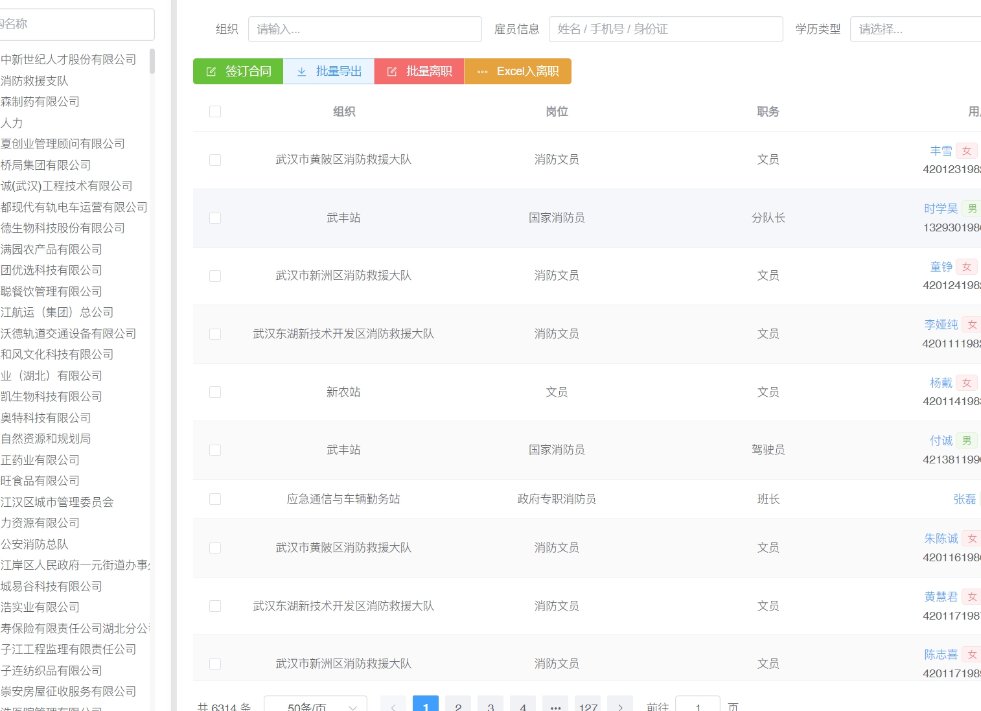This screenshot has height=711, width=981.
Task: Click the 批量离职 batch resignation button
Action: click(x=419, y=71)
